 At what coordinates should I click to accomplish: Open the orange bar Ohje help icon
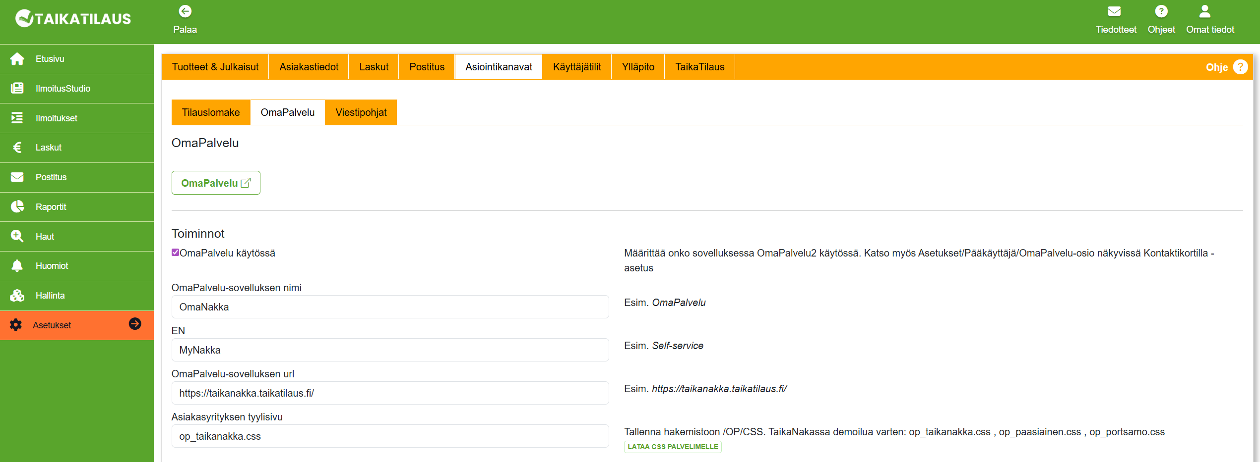[1240, 67]
